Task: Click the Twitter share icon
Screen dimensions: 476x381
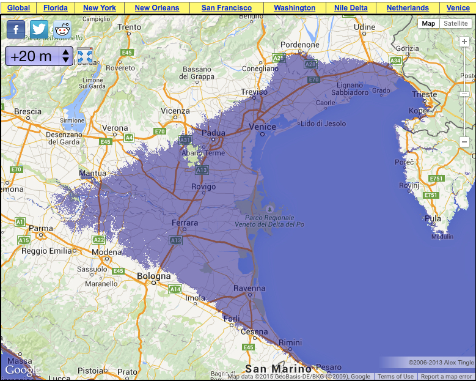Action: pos(39,29)
